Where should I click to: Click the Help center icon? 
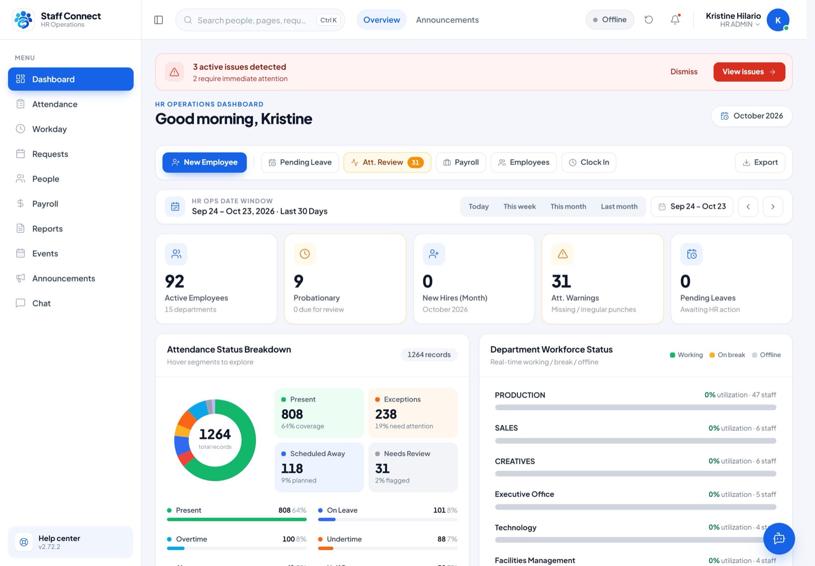tap(24, 542)
